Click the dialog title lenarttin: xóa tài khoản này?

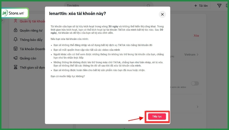point(77,14)
